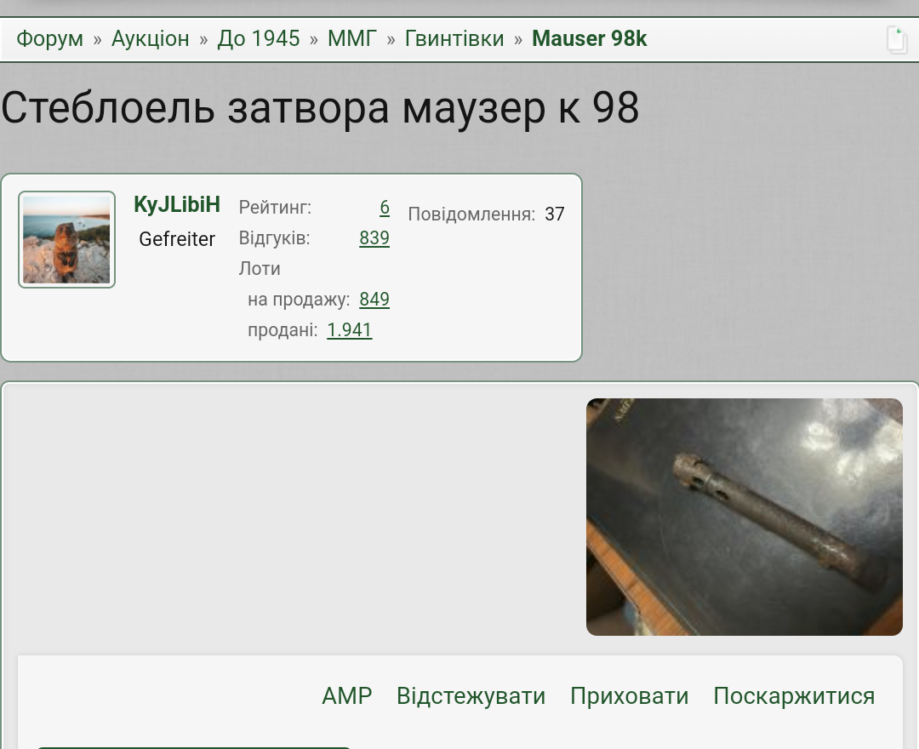Select the Повідомлення: 37 text

[x=486, y=214]
